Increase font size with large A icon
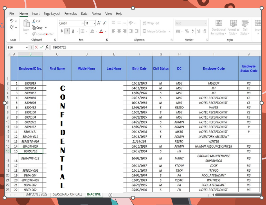 coord(99,23)
